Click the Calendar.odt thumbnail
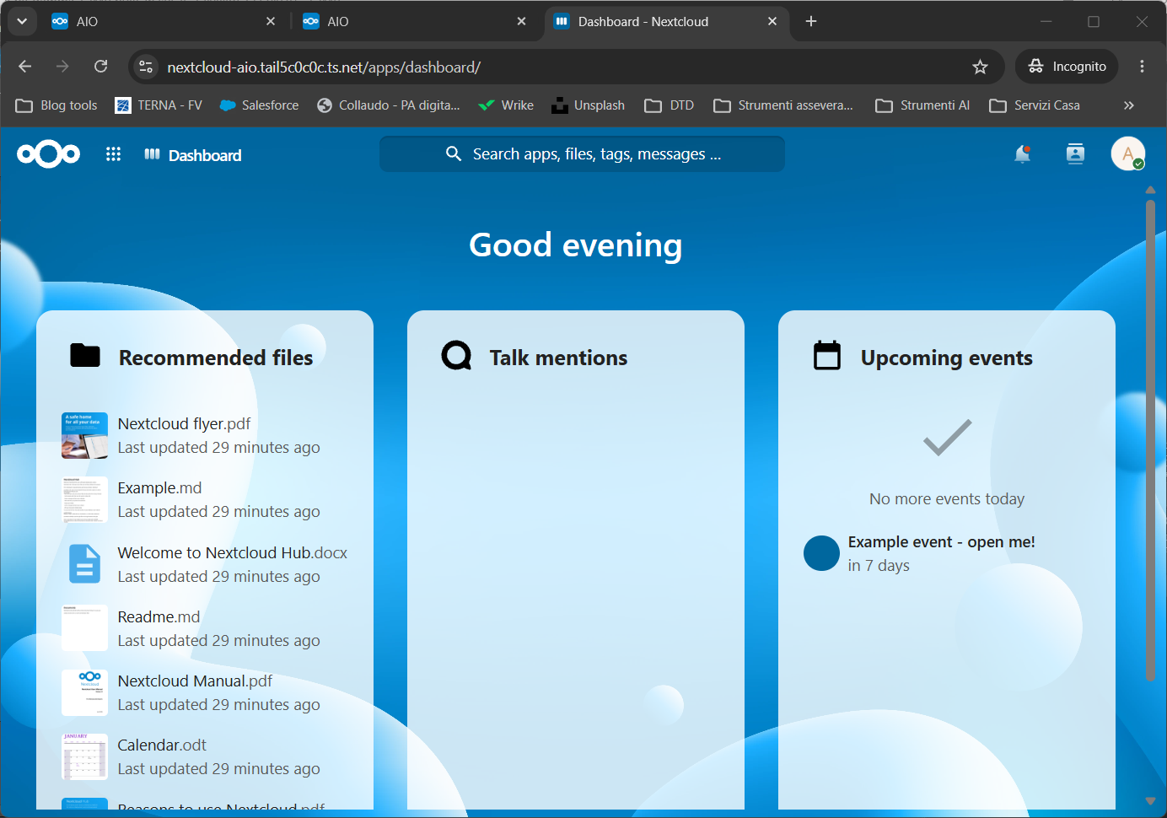Screen dimensions: 1167x818 click(84, 756)
